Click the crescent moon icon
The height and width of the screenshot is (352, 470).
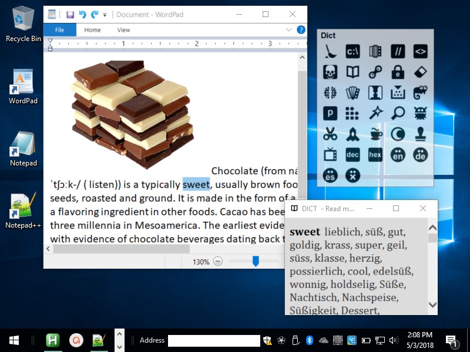click(x=398, y=134)
